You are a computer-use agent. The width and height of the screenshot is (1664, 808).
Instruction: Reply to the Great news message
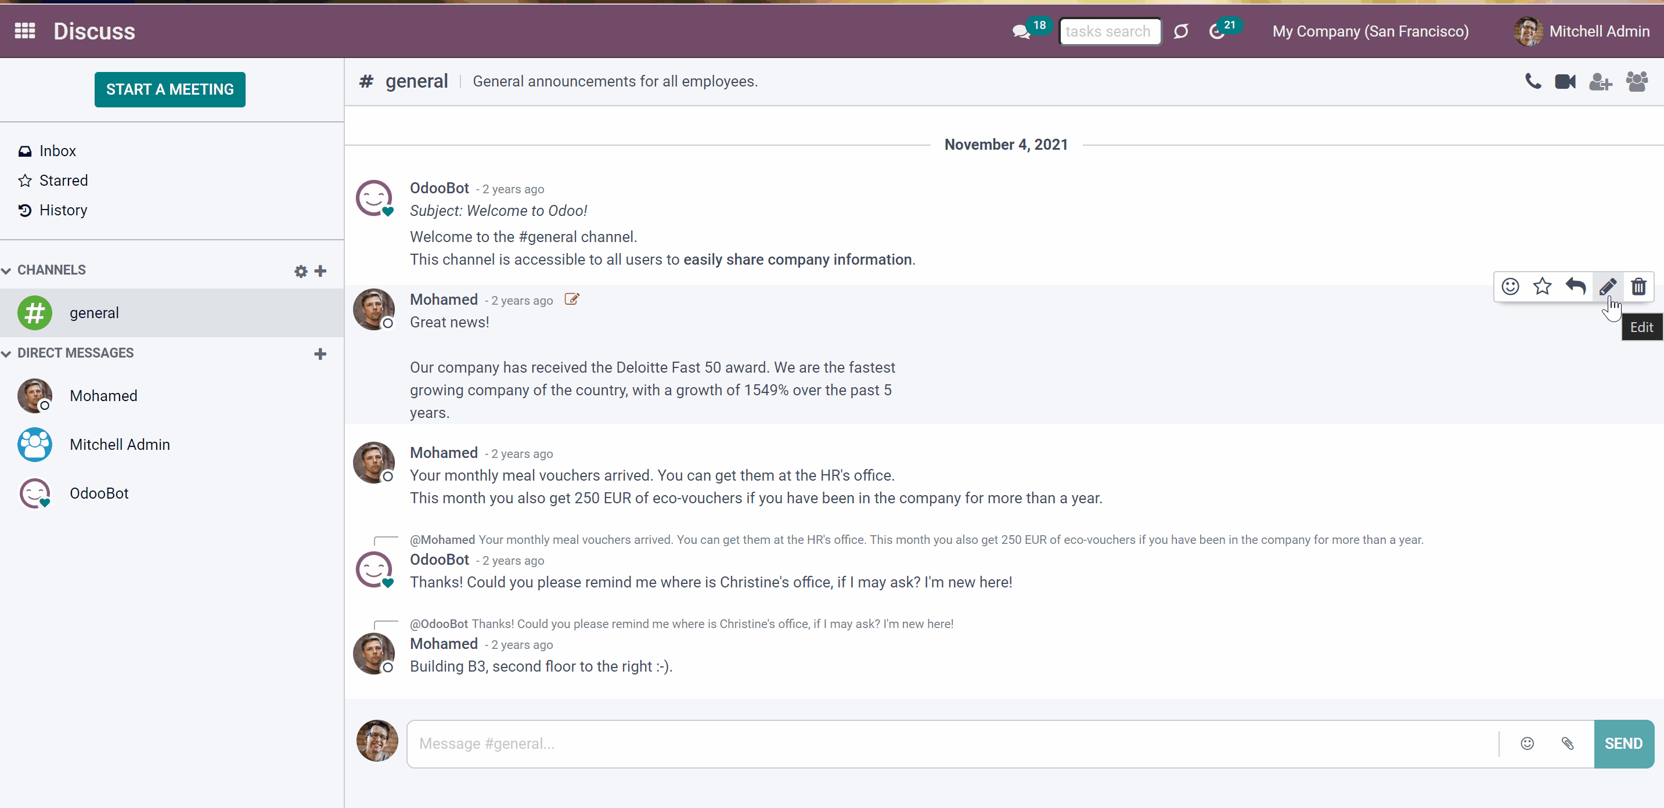click(1576, 286)
